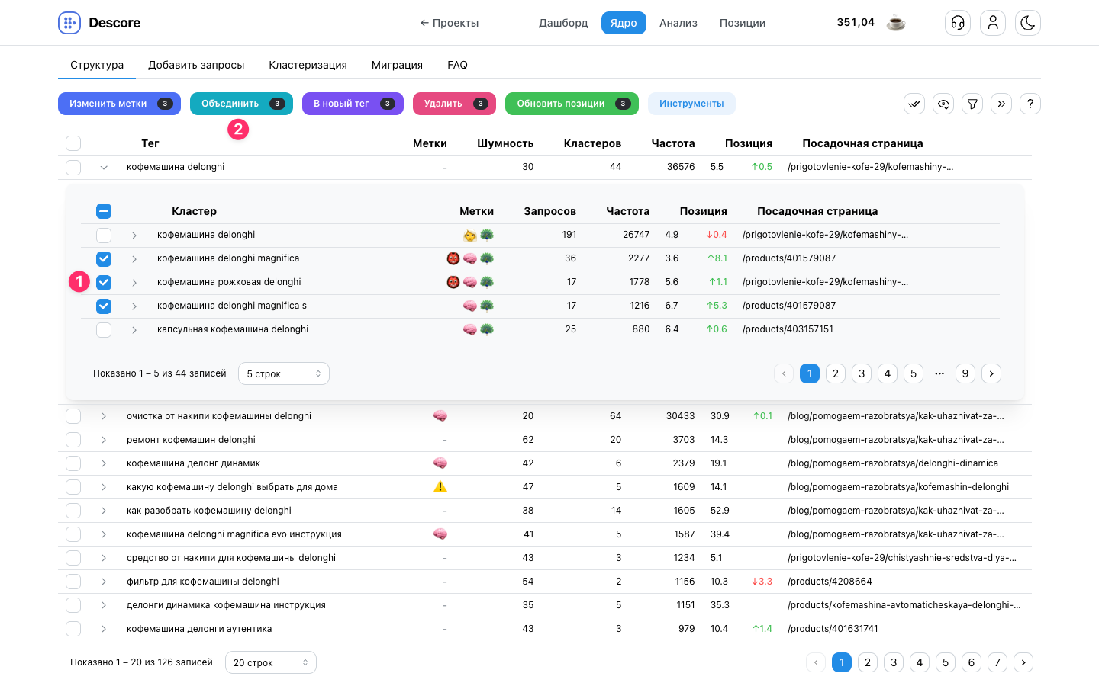
Task: Open the user profile icon
Action: [993, 23]
